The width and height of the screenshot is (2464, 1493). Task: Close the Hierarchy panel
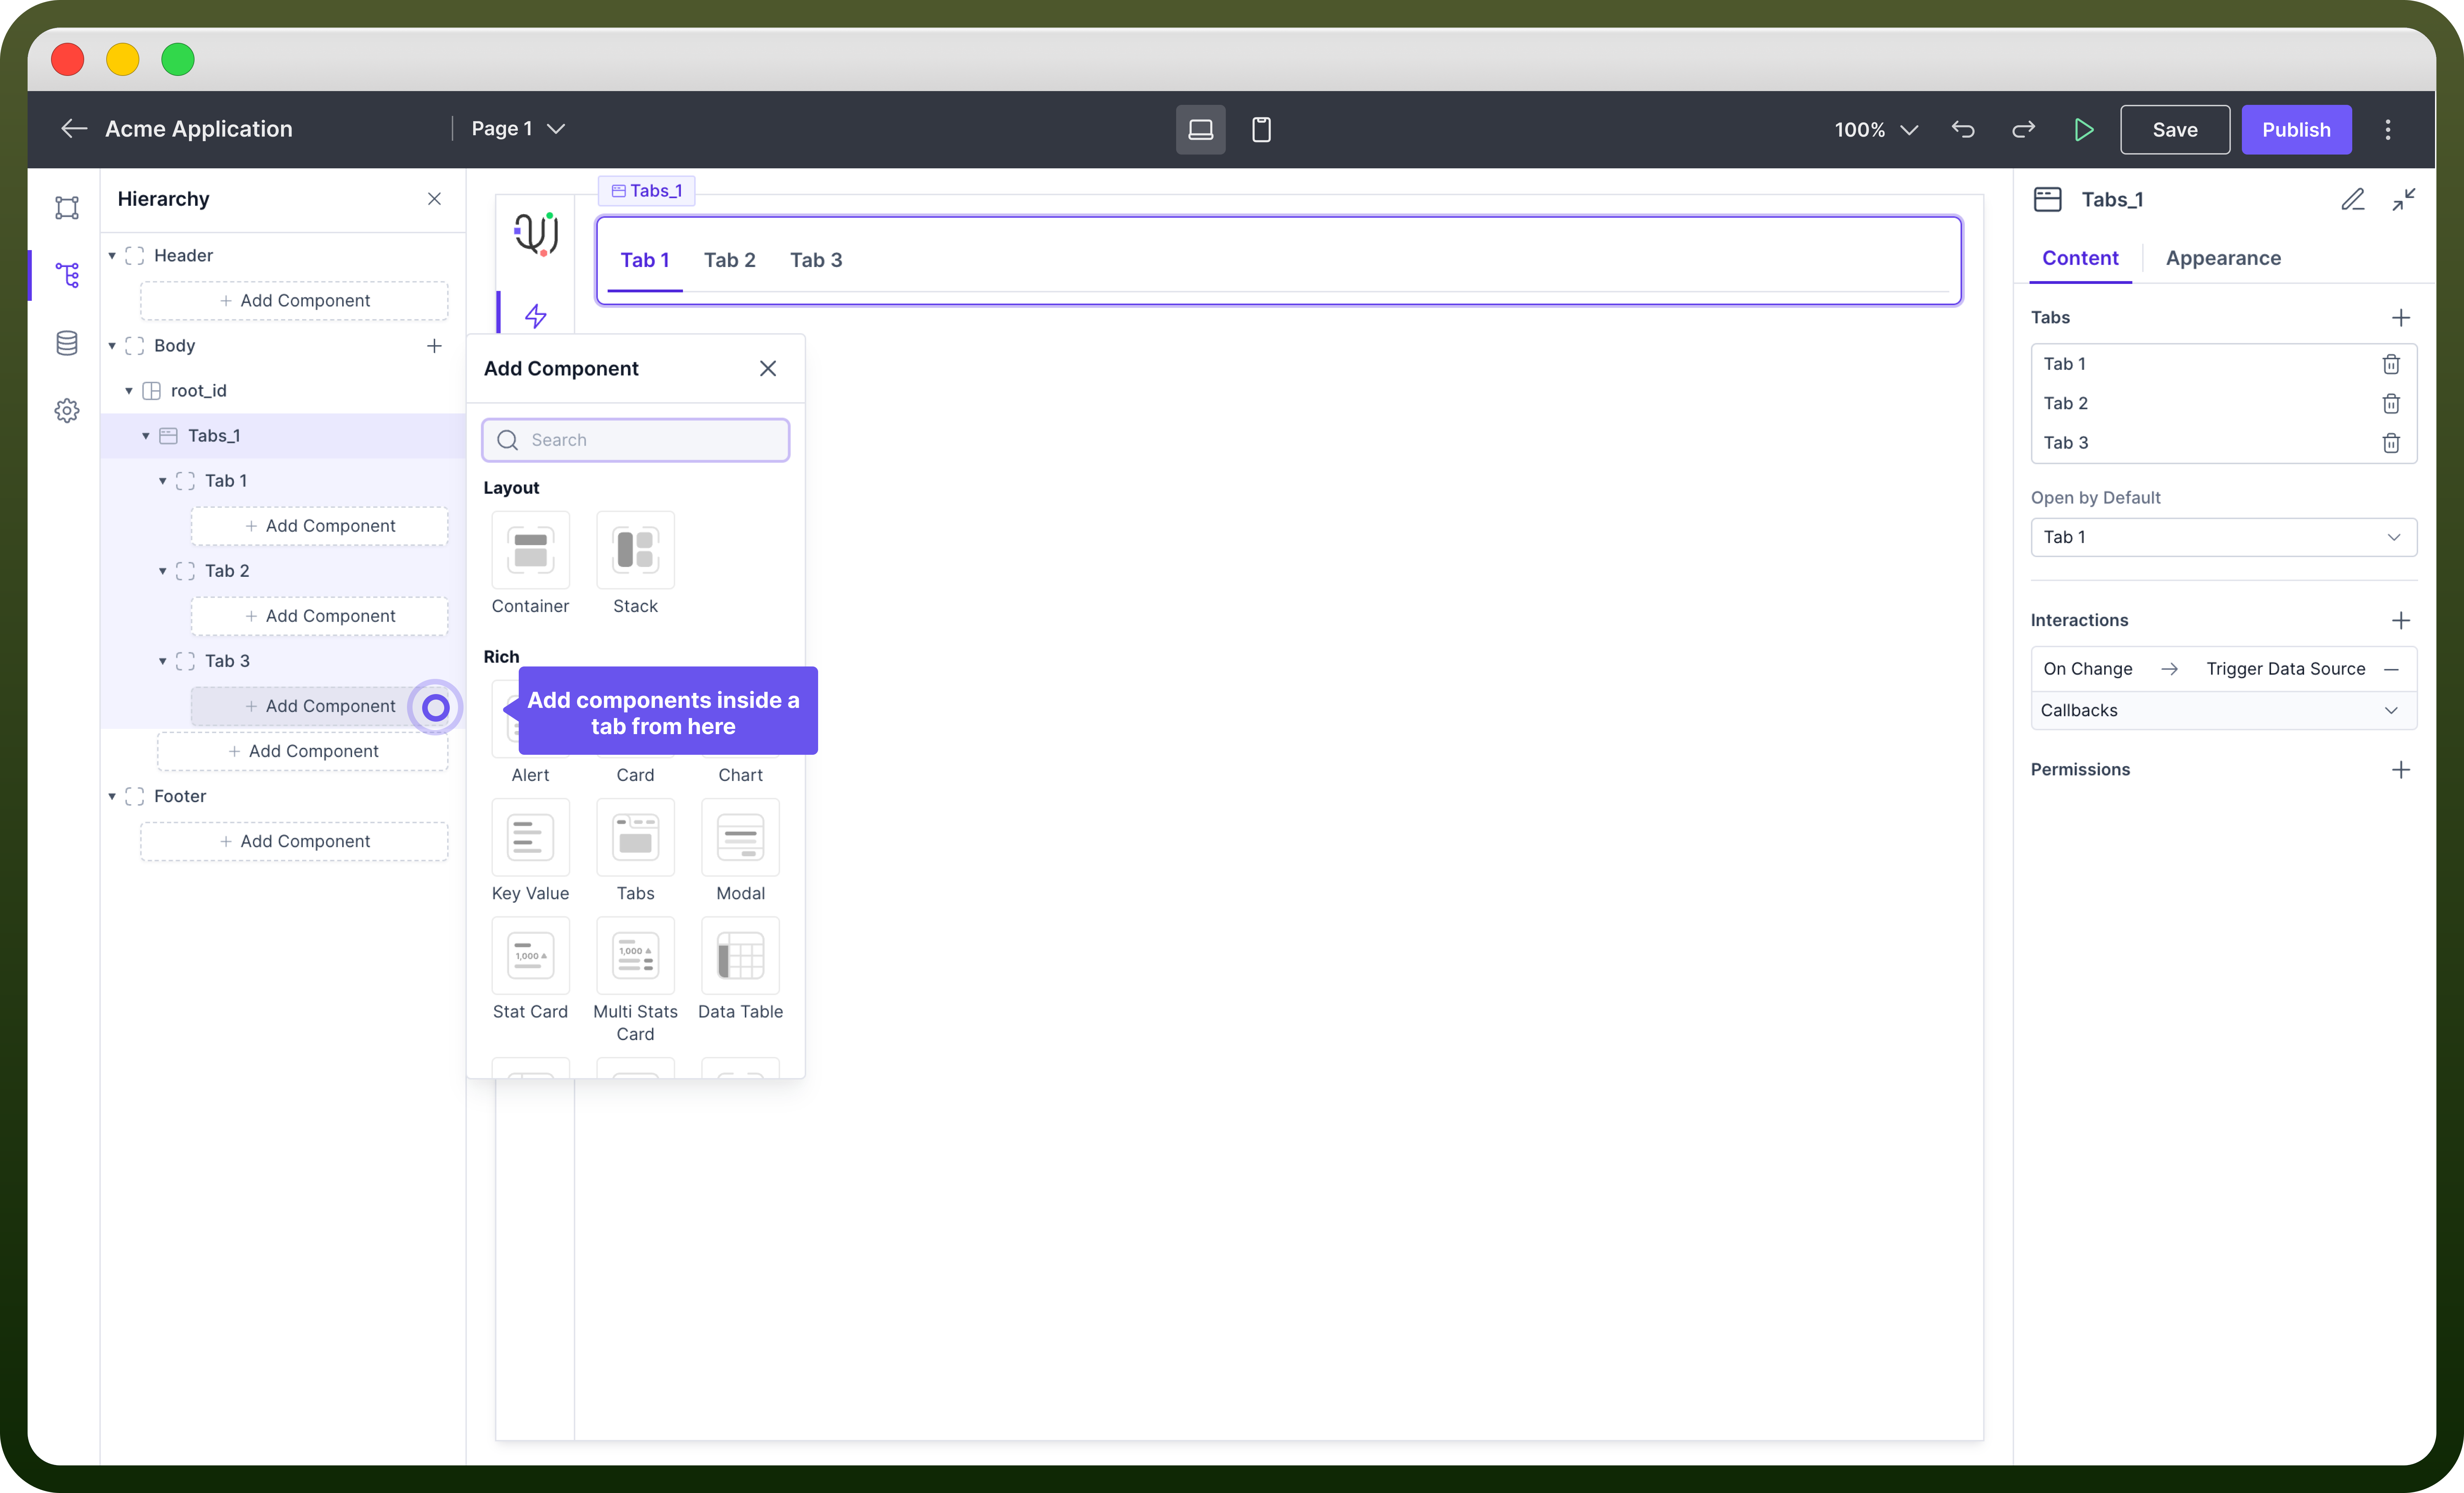coord(434,199)
